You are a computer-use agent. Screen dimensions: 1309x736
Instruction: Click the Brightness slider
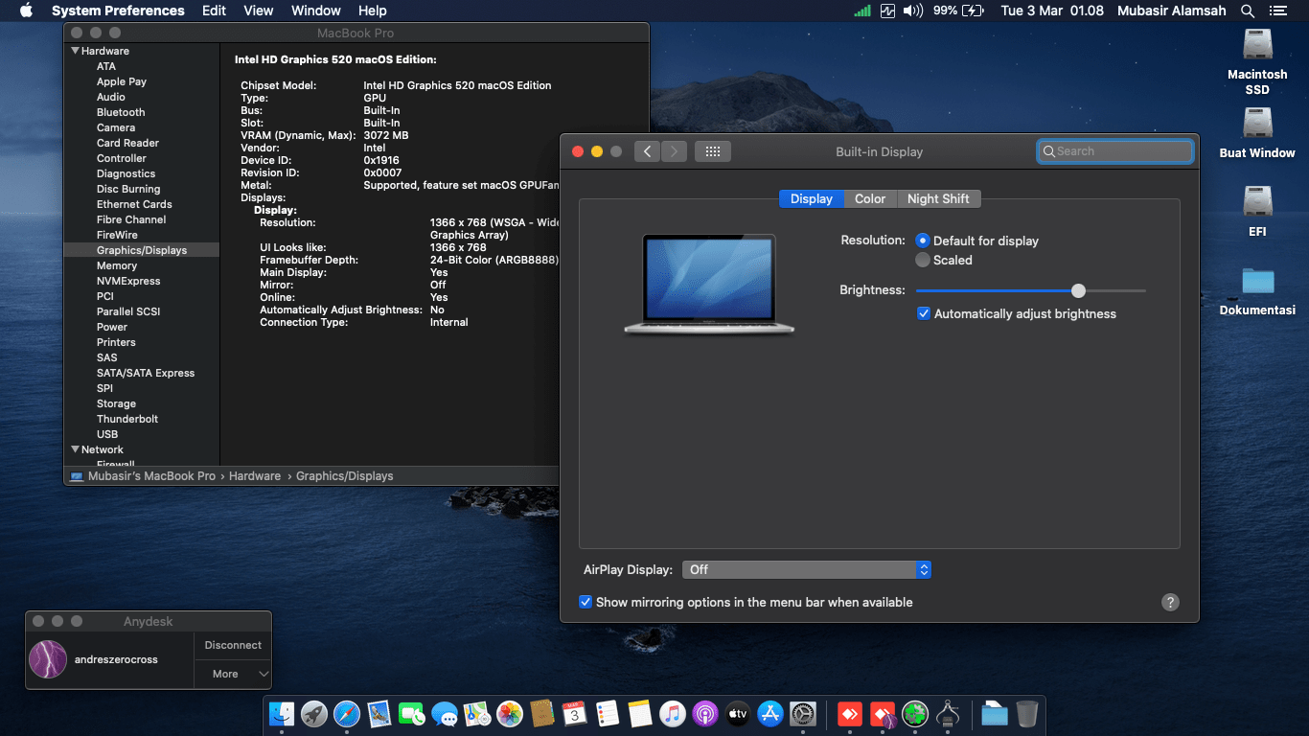1030,290
